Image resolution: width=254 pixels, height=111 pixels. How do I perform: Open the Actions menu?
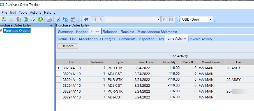36,13
